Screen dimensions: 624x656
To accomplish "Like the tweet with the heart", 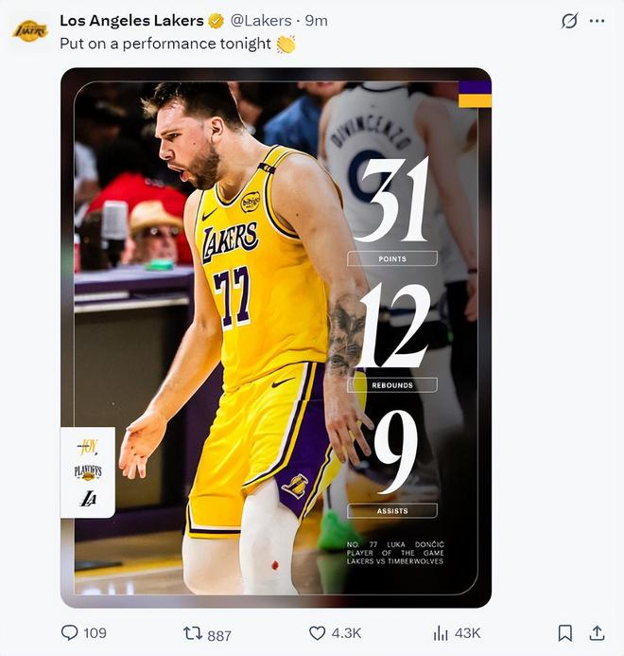I will pyautogui.click(x=318, y=632).
